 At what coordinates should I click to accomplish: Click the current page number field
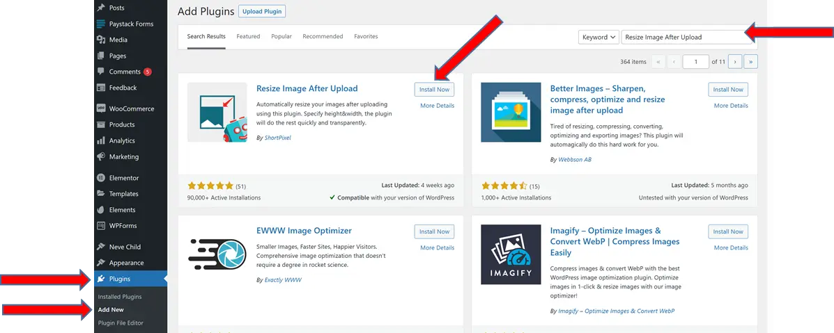(x=696, y=62)
